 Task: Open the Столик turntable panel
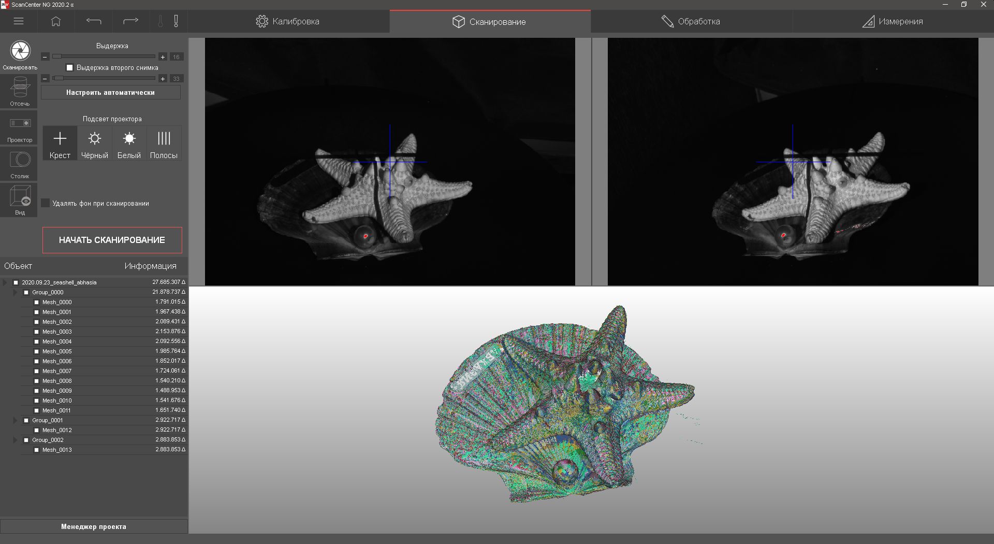(20, 164)
